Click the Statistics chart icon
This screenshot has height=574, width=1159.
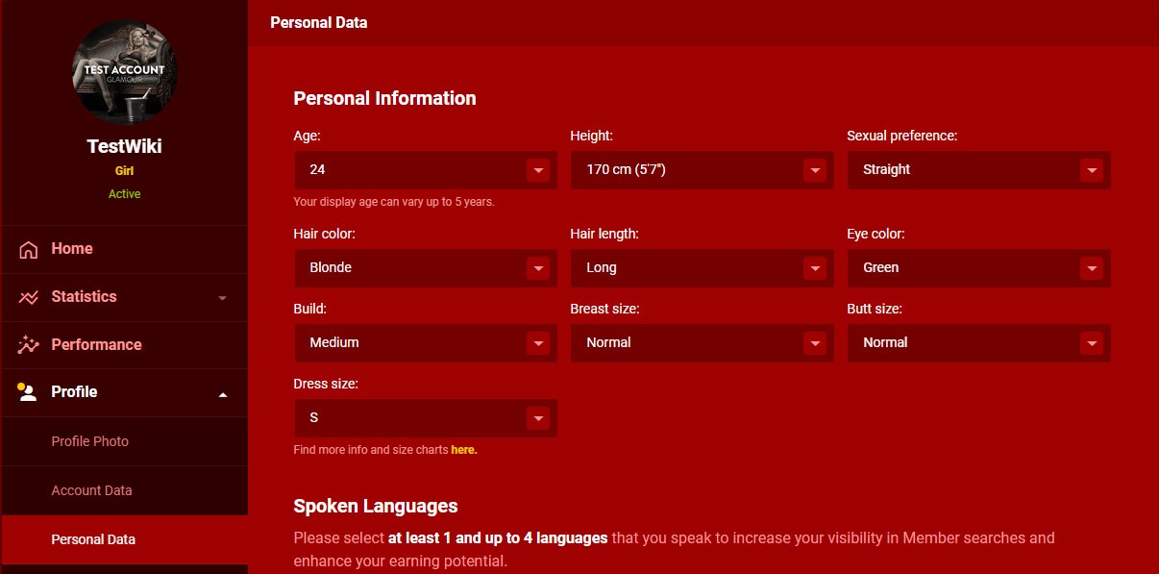click(x=29, y=297)
